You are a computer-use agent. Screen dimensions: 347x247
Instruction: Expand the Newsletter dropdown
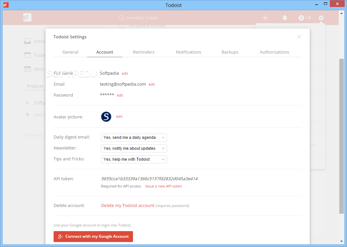click(134, 148)
